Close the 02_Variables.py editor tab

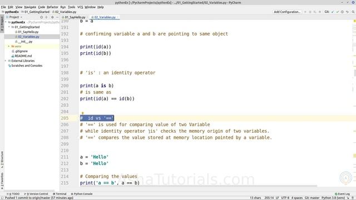(x=117, y=17)
